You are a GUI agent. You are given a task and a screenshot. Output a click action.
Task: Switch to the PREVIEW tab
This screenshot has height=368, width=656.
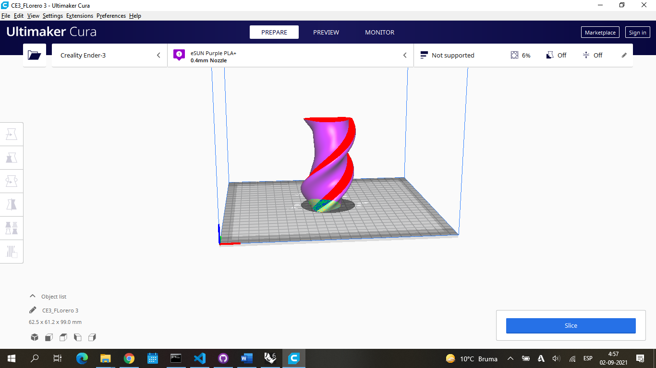pos(326,32)
